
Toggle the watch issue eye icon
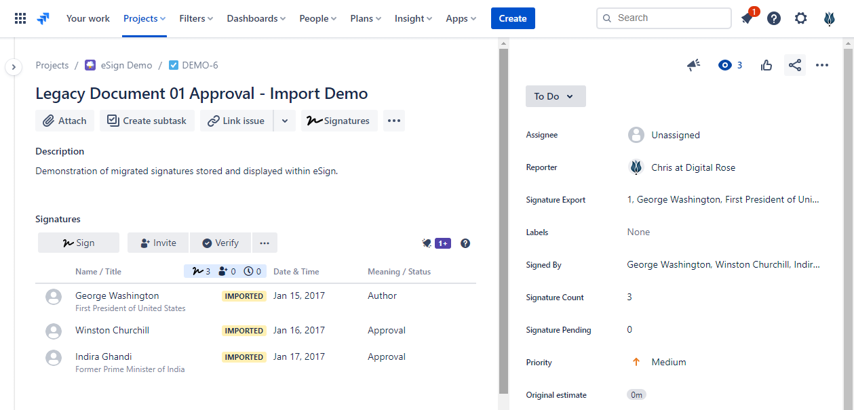click(725, 65)
